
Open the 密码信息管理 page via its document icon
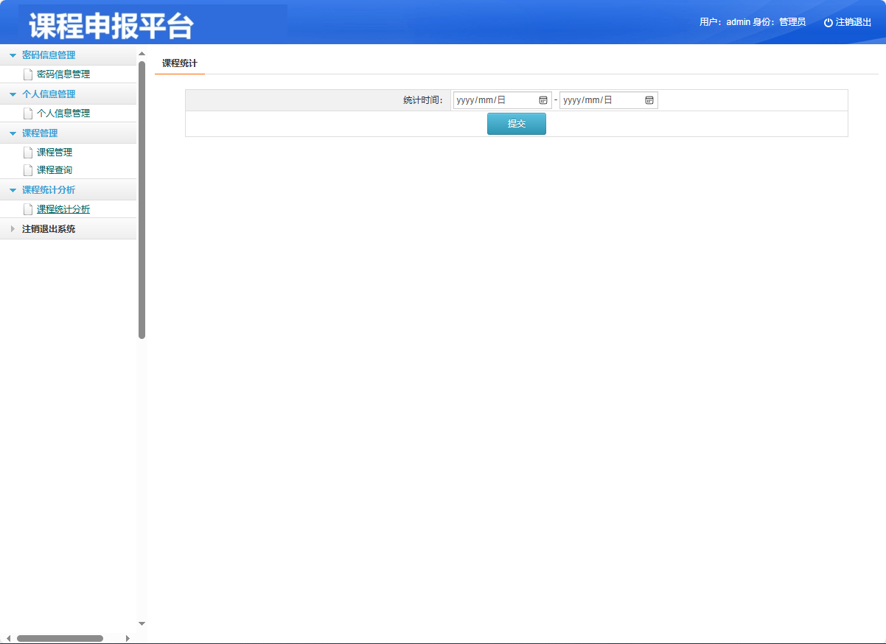[x=28, y=74]
